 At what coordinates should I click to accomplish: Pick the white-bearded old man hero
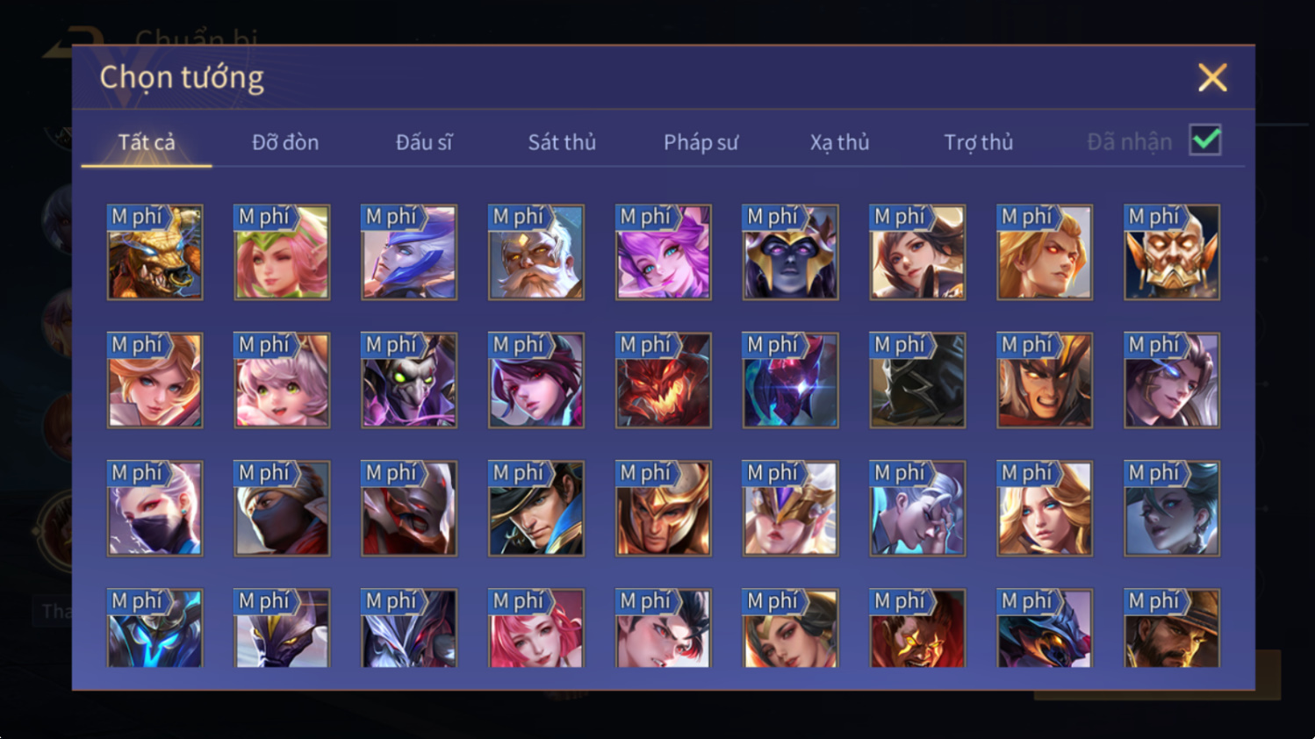(x=535, y=252)
